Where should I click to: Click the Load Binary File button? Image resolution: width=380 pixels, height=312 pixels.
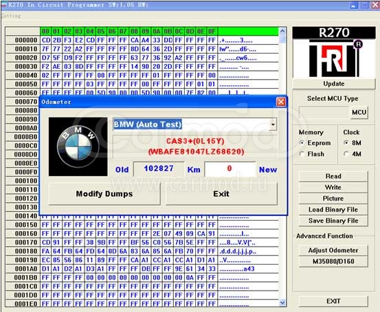[x=333, y=210]
